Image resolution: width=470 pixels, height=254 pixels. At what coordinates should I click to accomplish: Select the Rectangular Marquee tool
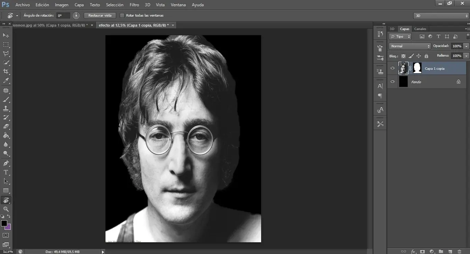click(x=6, y=45)
